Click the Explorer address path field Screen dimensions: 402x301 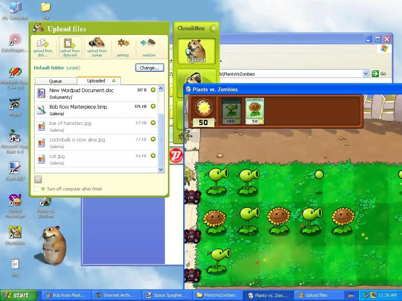coord(269,74)
